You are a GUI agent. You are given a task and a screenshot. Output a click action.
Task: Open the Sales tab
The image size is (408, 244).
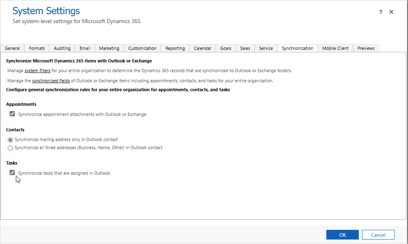click(245, 48)
